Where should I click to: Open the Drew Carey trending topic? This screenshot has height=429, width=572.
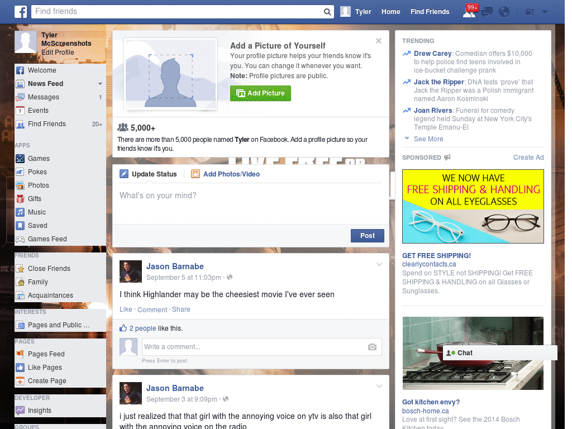tap(433, 54)
